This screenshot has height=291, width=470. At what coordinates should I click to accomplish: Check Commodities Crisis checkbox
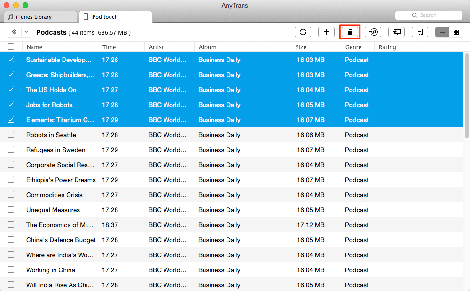pyautogui.click(x=11, y=194)
